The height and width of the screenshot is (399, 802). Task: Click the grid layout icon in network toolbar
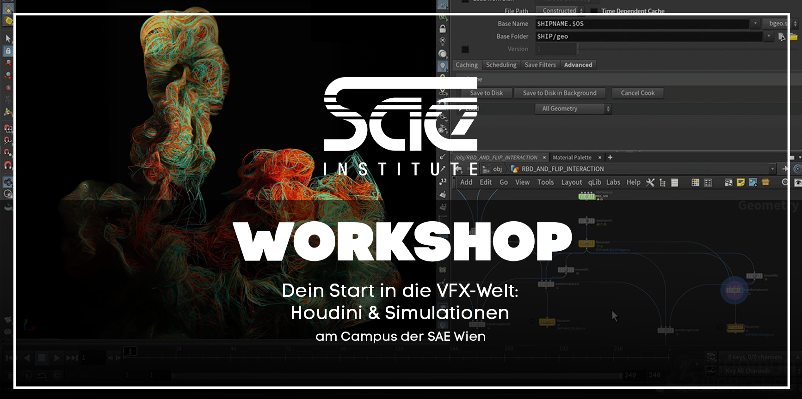click(708, 182)
